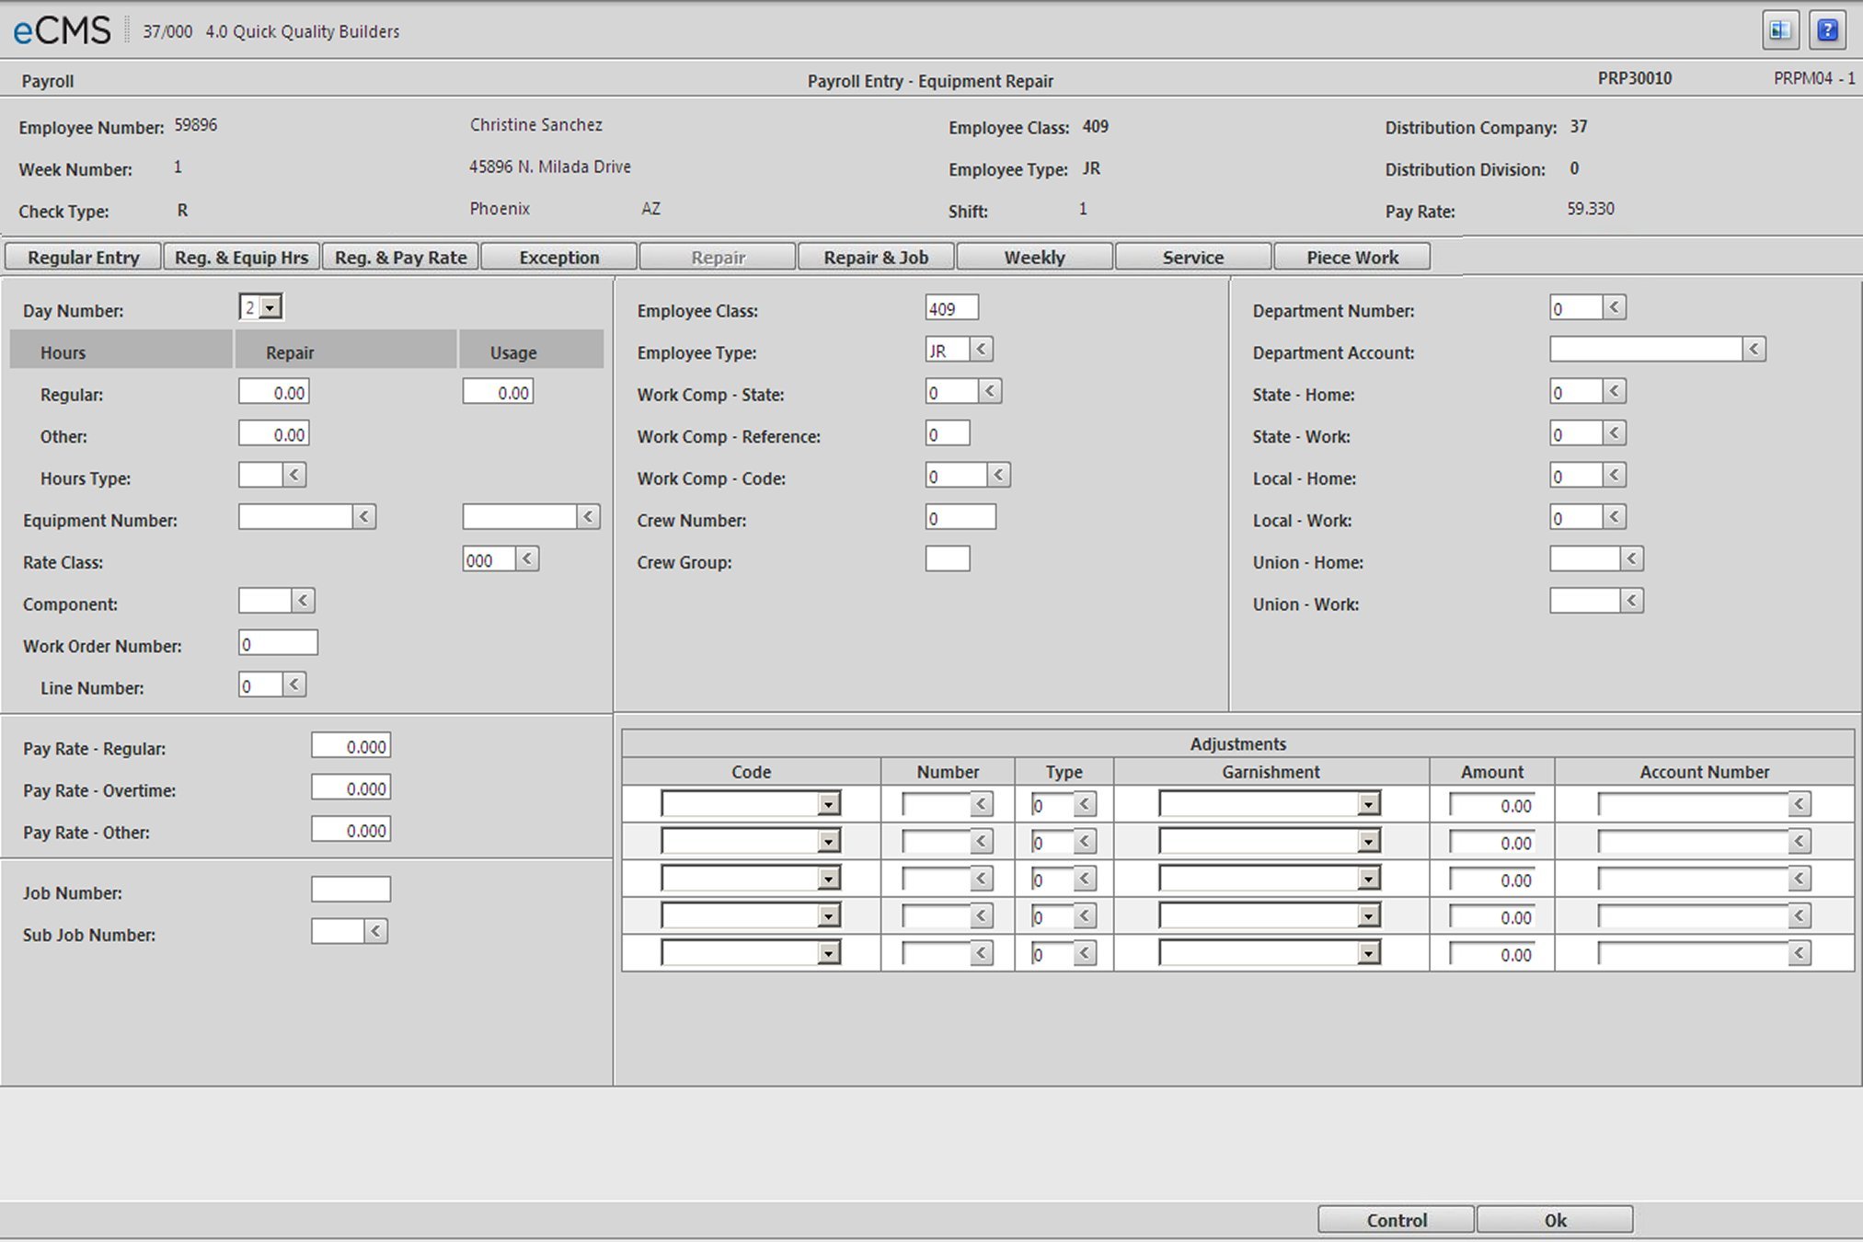The width and height of the screenshot is (1863, 1242).
Task: Open lookup for State - Home
Action: (1615, 392)
